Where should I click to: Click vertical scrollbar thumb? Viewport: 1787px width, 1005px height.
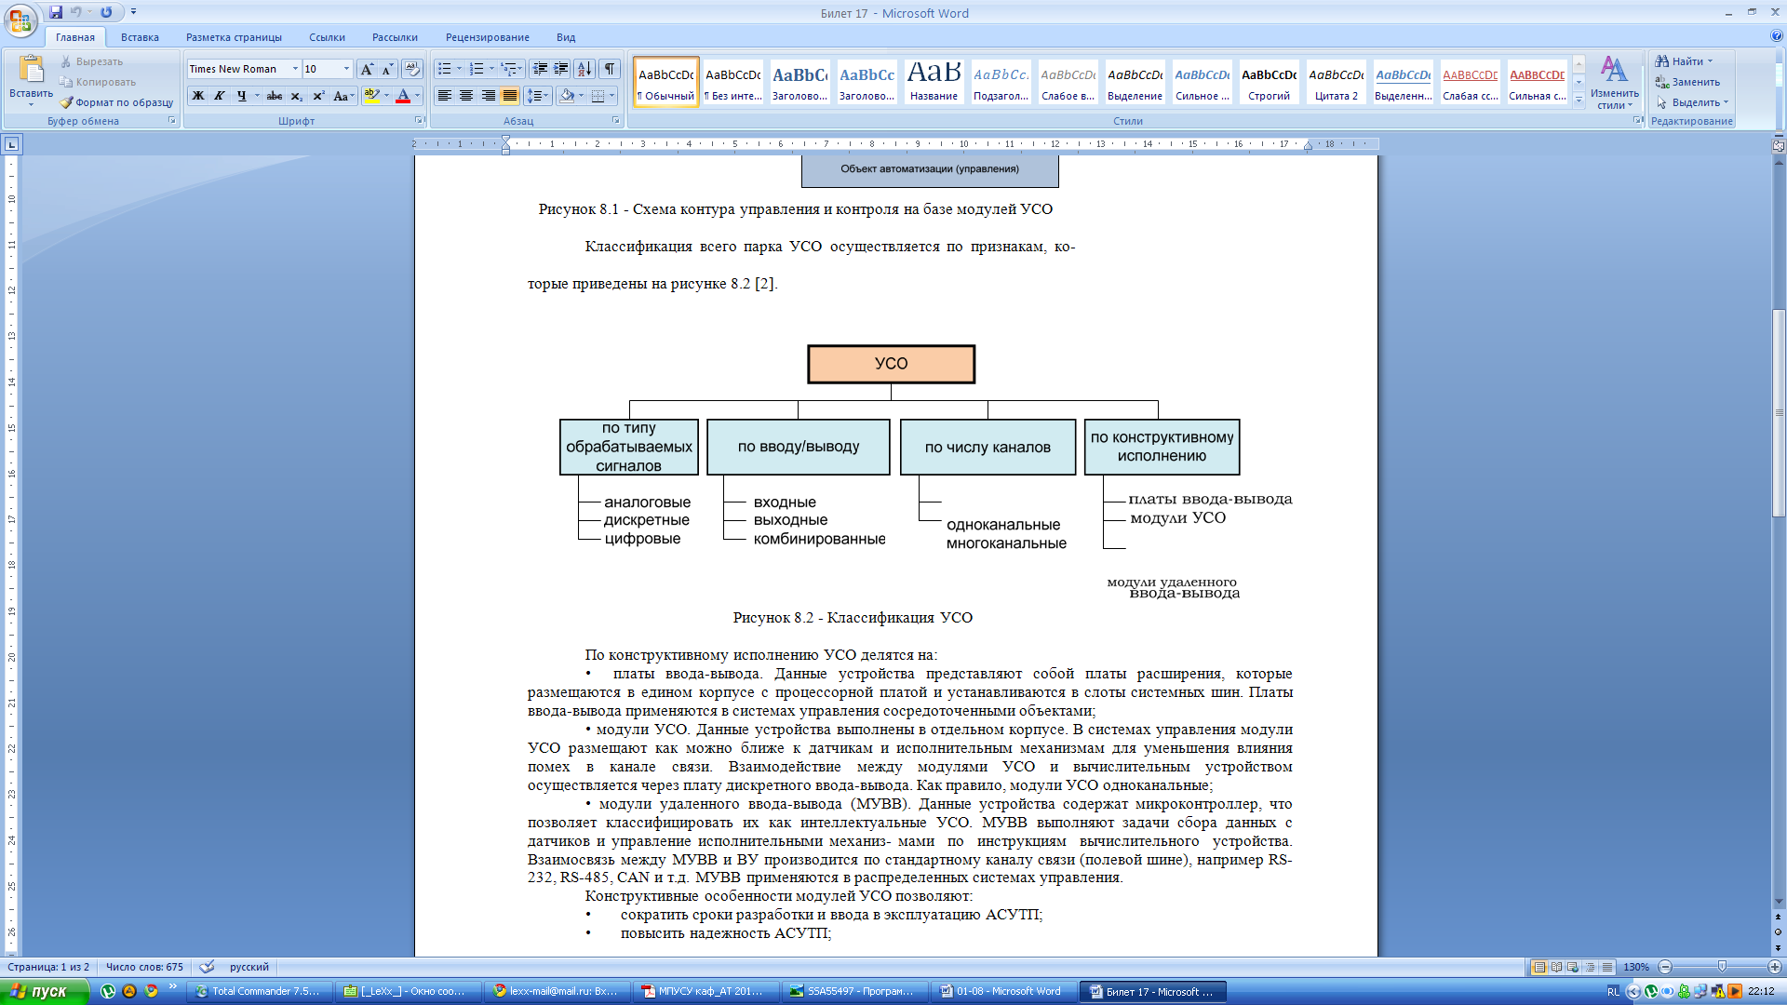(1779, 412)
